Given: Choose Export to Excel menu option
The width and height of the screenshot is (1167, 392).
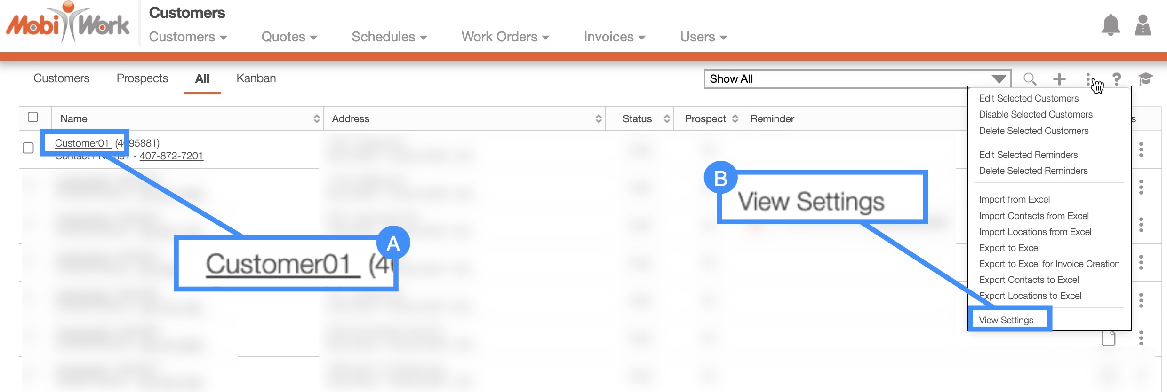Looking at the screenshot, I should (x=1009, y=248).
